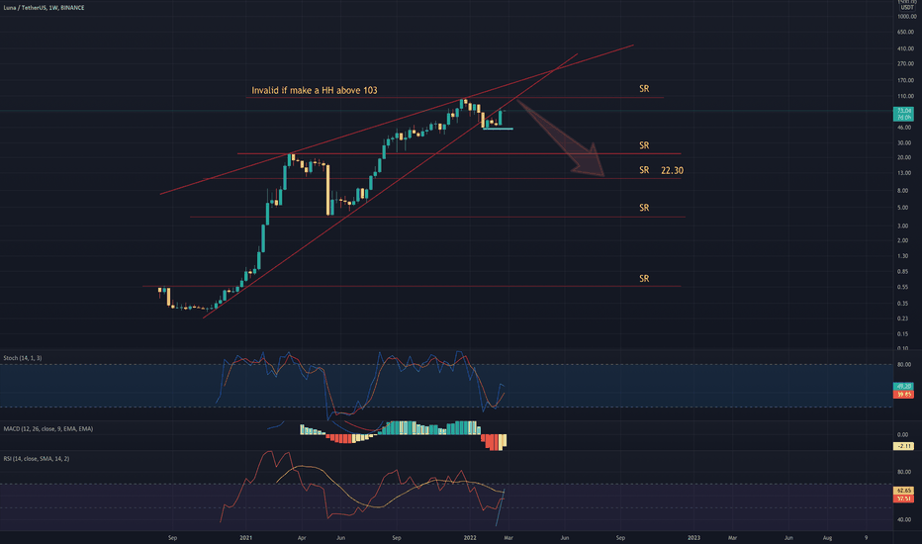Click the MACD histogram value tag -2.11
This screenshot has width=922, height=544.
pyautogui.click(x=903, y=446)
